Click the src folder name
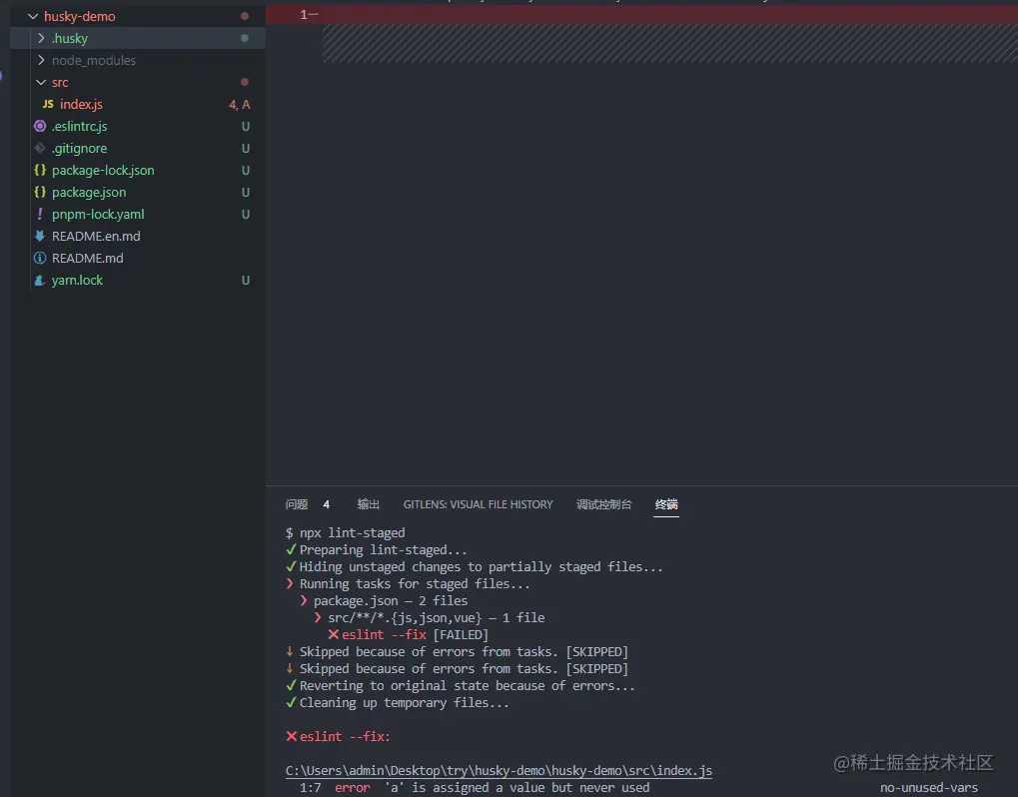 tap(60, 83)
